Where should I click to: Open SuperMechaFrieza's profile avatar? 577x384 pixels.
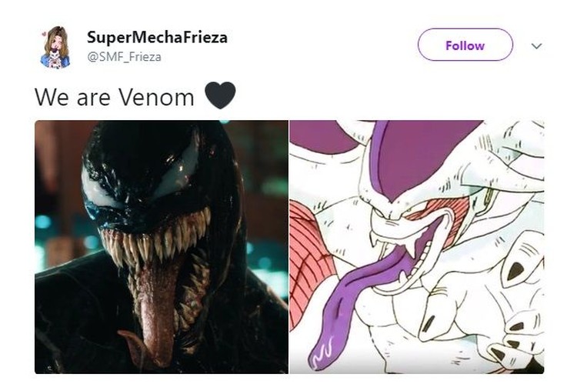point(55,47)
